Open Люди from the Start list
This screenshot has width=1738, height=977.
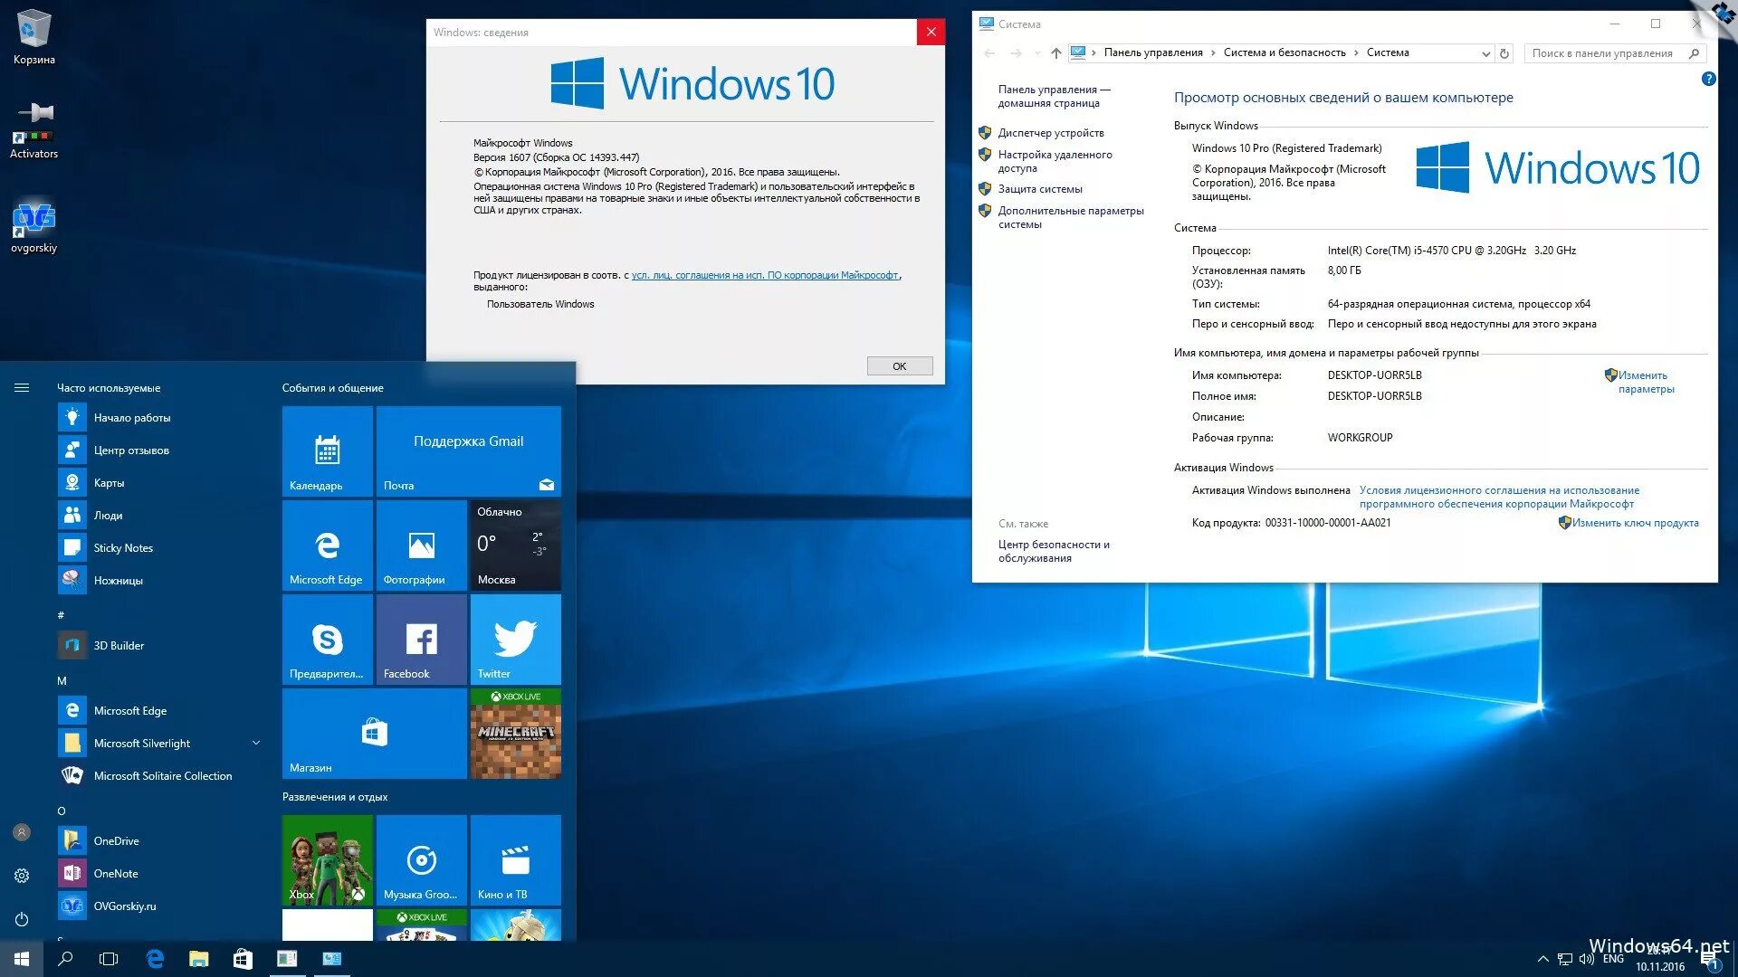coord(159,516)
